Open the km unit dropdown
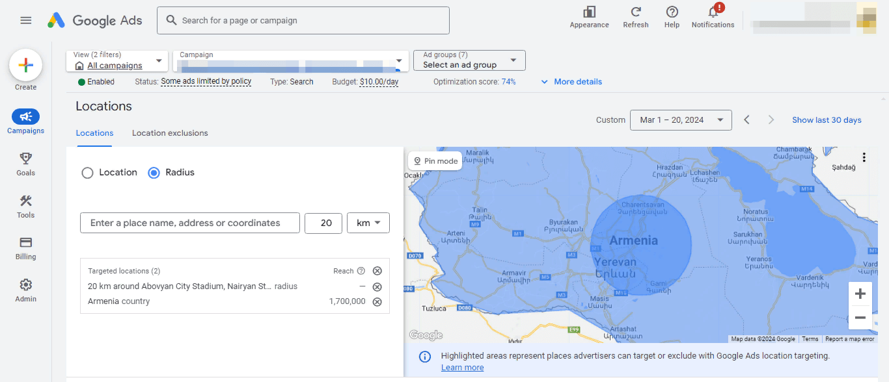The width and height of the screenshot is (889, 382). pyautogui.click(x=368, y=223)
